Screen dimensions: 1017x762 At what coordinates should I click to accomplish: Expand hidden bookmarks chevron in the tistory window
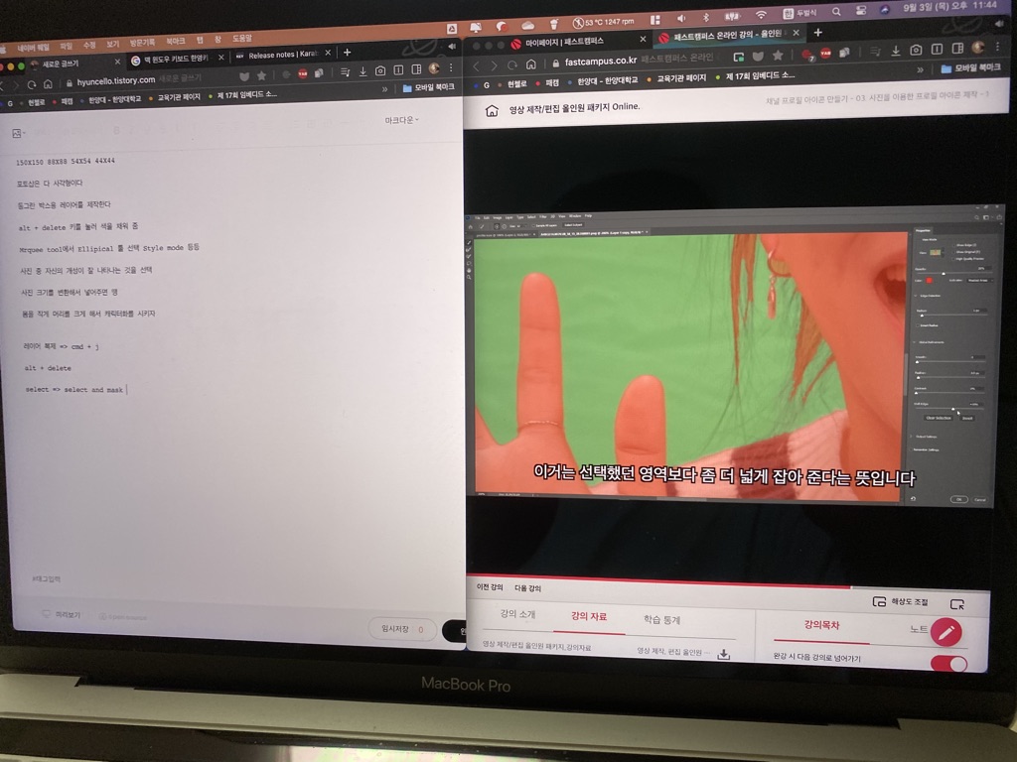click(x=384, y=89)
